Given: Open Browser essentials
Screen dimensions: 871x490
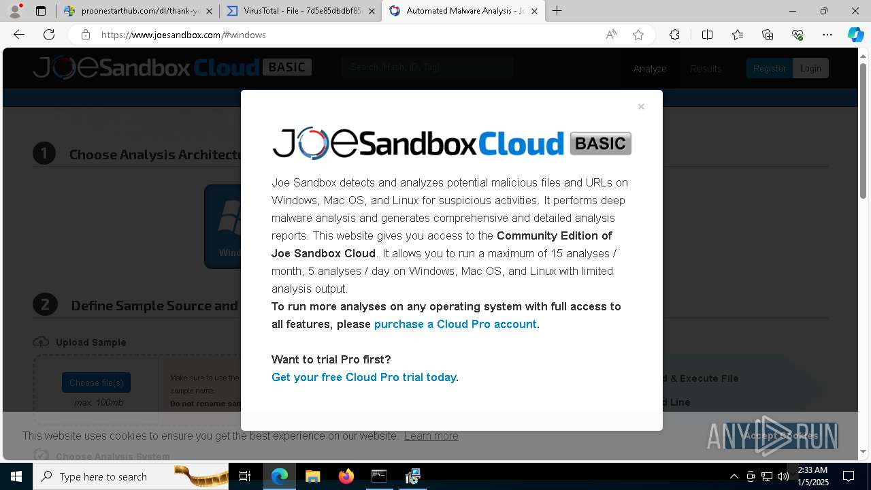Looking at the screenshot, I should (x=798, y=35).
